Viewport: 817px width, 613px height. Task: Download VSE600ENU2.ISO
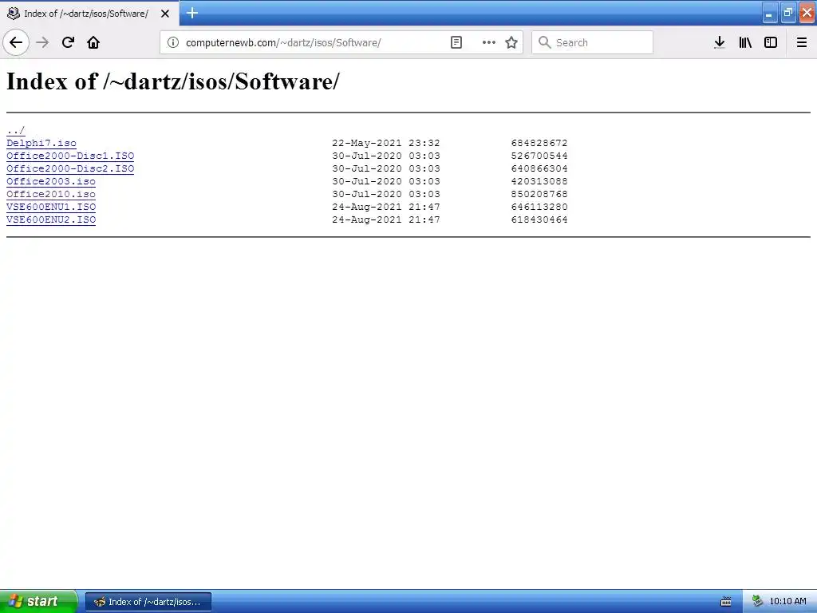[x=51, y=219]
